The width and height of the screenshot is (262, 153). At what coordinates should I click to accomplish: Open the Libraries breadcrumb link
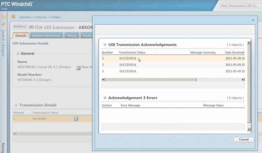click(x=25, y=17)
